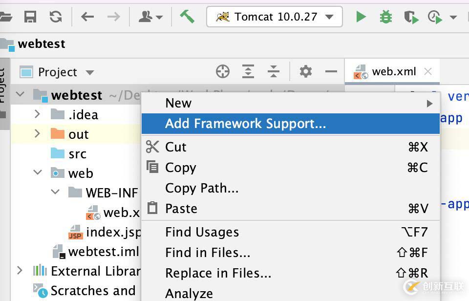Choose Add Framework Support...
This screenshot has width=469, height=301.
point(290,124)
